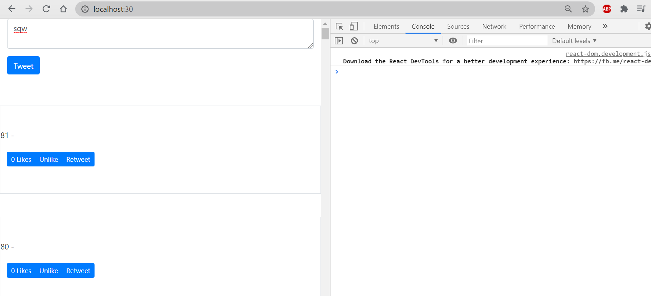Image resolution: width=651 pixels, height=296 pixels.
Task: Open the extensions puzzle menu
Action: click(624, 9)
